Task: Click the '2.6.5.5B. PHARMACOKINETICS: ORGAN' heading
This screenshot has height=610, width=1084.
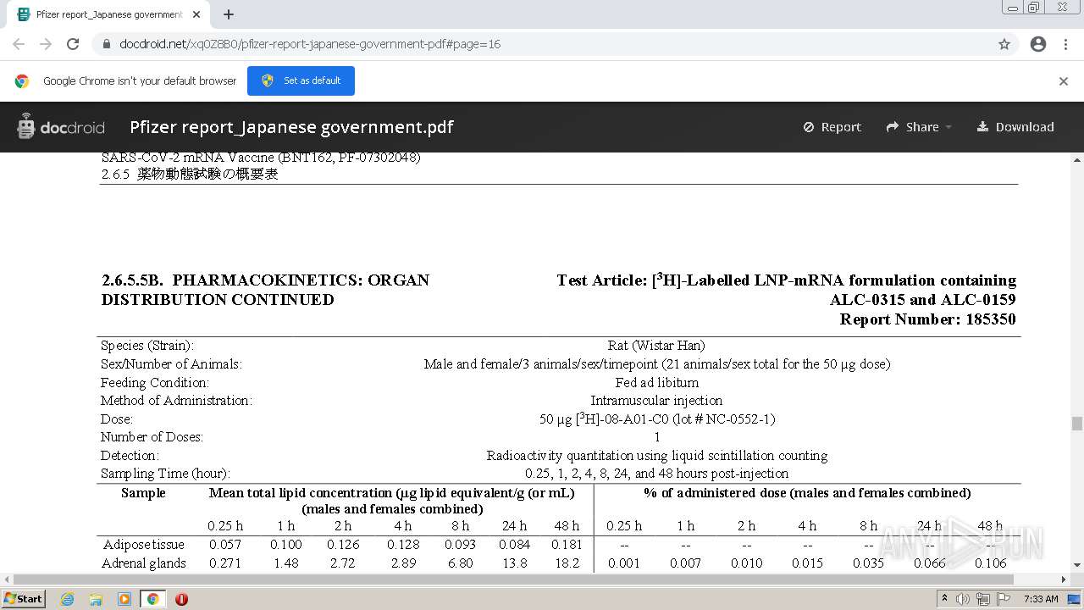Action: coord(265,280)
